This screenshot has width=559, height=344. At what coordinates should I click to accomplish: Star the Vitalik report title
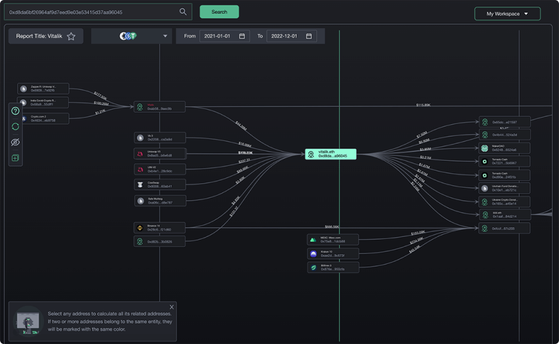(x=71, y=36)
